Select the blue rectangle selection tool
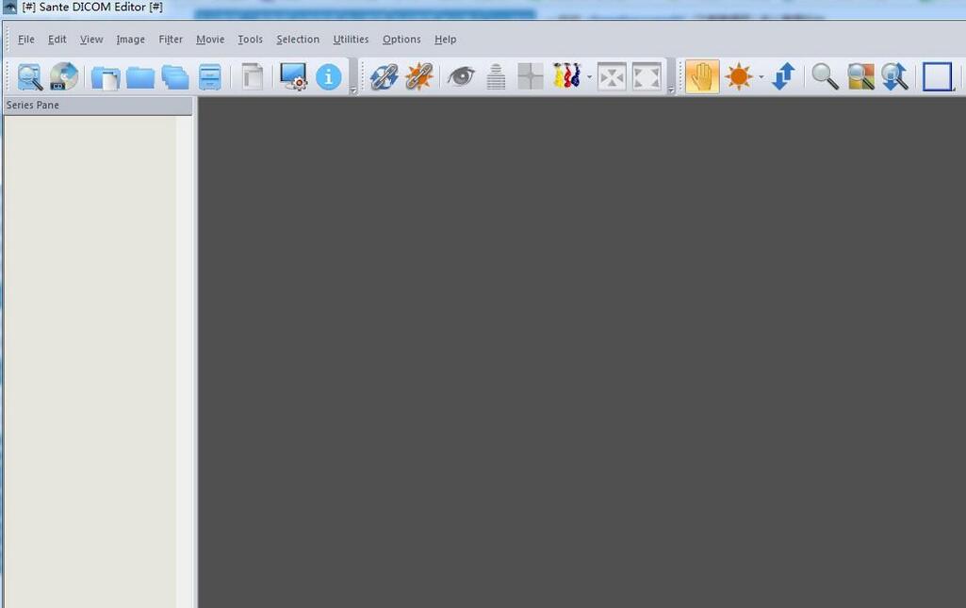This screenshot has height=608, width=966. (938, 77)
